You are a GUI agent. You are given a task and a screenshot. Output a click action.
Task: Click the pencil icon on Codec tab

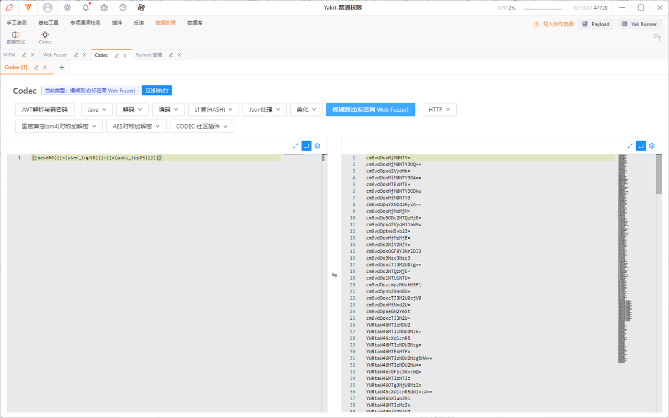coord(117,55)
